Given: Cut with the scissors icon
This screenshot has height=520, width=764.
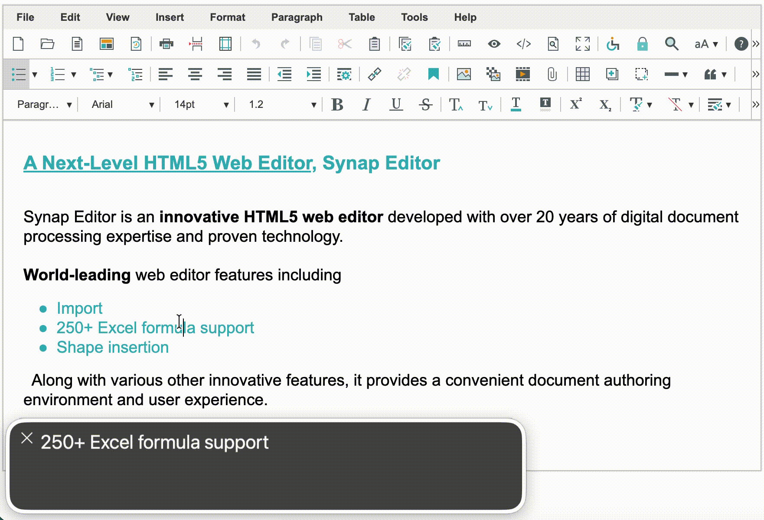Looking at the screenshot, I should coord(345,44).
